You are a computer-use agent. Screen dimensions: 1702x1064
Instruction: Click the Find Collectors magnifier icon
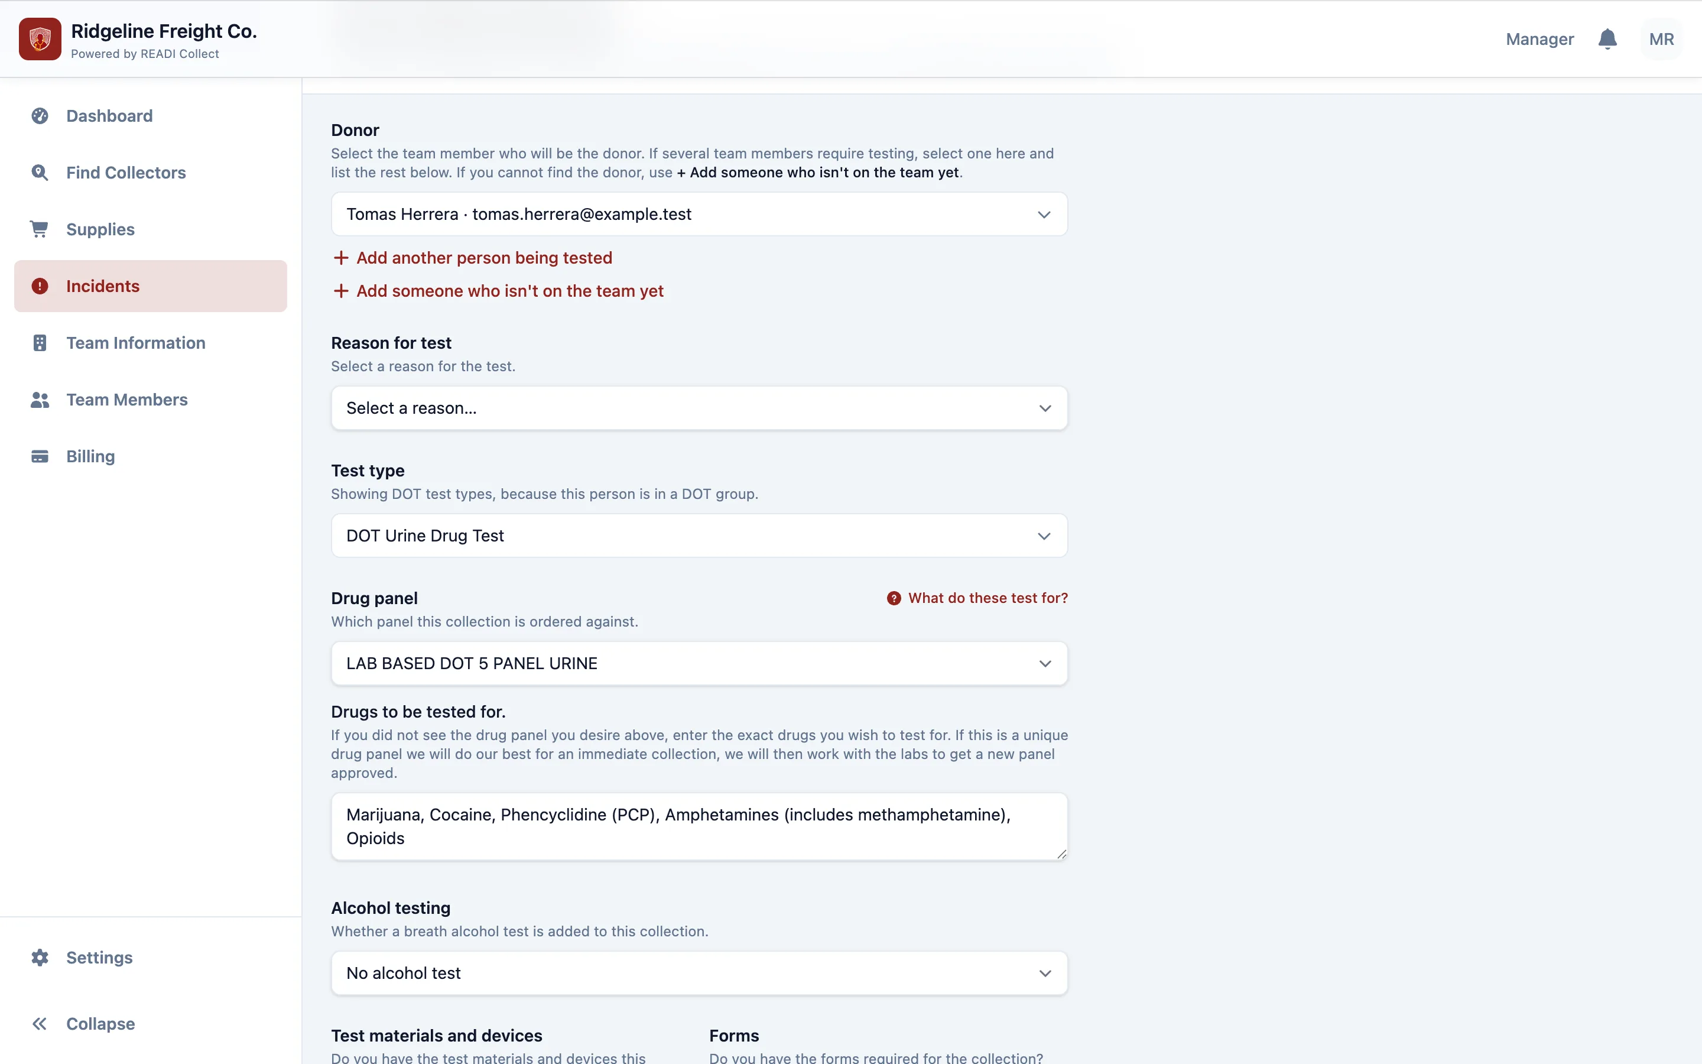[40, 173]
